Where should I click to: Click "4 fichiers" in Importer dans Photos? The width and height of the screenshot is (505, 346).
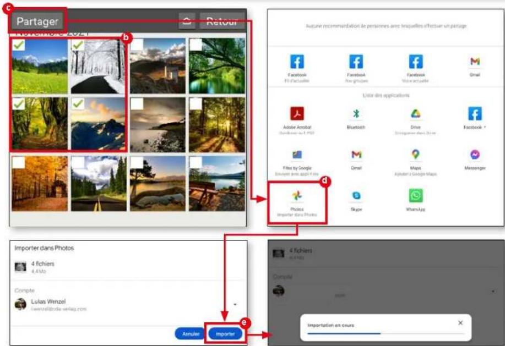point(42,263)
